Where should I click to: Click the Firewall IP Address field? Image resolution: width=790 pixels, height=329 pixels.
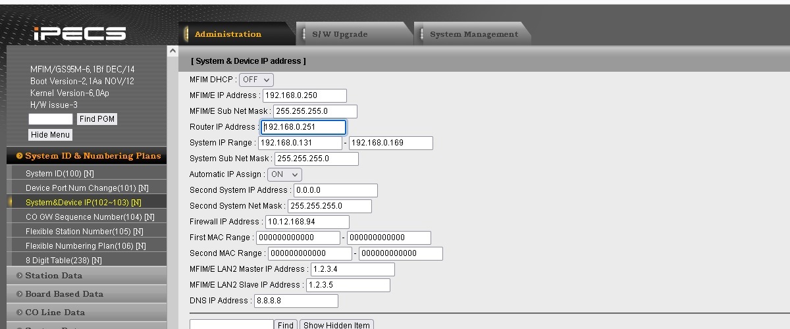click(307, 222)
